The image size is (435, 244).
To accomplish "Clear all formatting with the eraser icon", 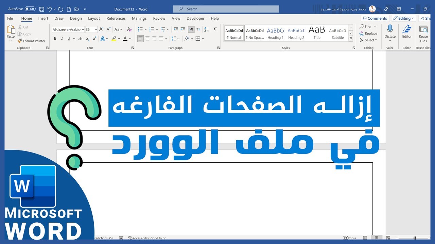I will (129, 29).
